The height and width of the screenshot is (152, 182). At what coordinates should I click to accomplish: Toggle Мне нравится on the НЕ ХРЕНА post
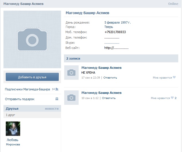tap(162, 78)
